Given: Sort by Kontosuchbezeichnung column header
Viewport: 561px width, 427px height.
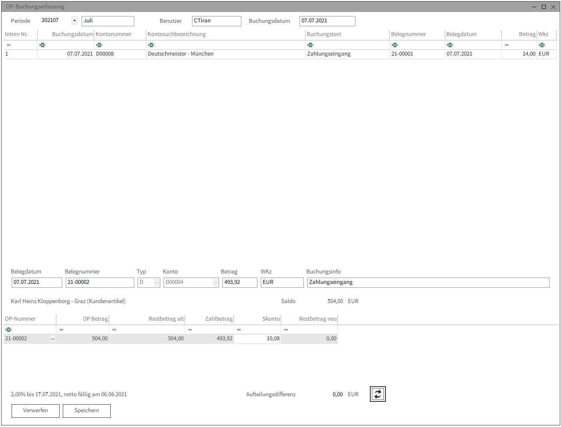Looking at the screenshot, I should click(226, 34).
